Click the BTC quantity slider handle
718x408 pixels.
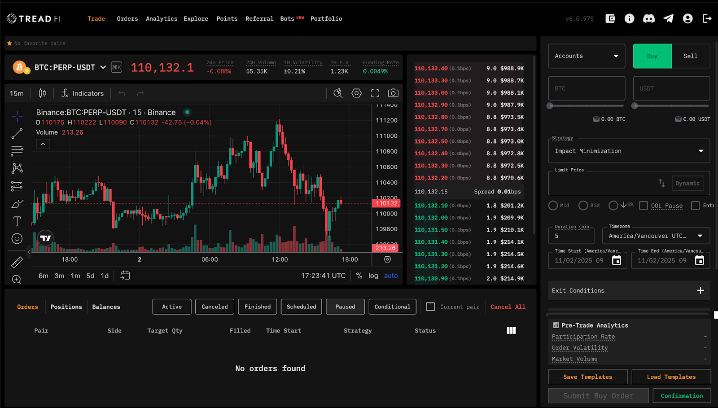click(x=550, y=106)
